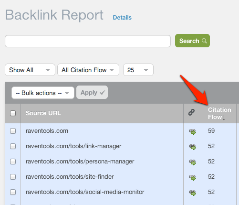Click link icon in site-finder row
Viewport: 239px width, 205px height.
coord(192,177)
